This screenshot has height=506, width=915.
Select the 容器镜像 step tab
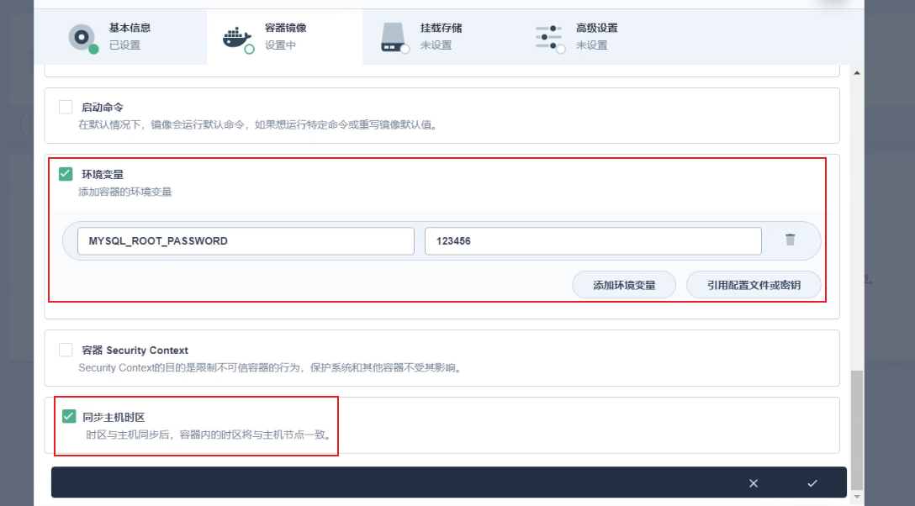pos(284,36)
